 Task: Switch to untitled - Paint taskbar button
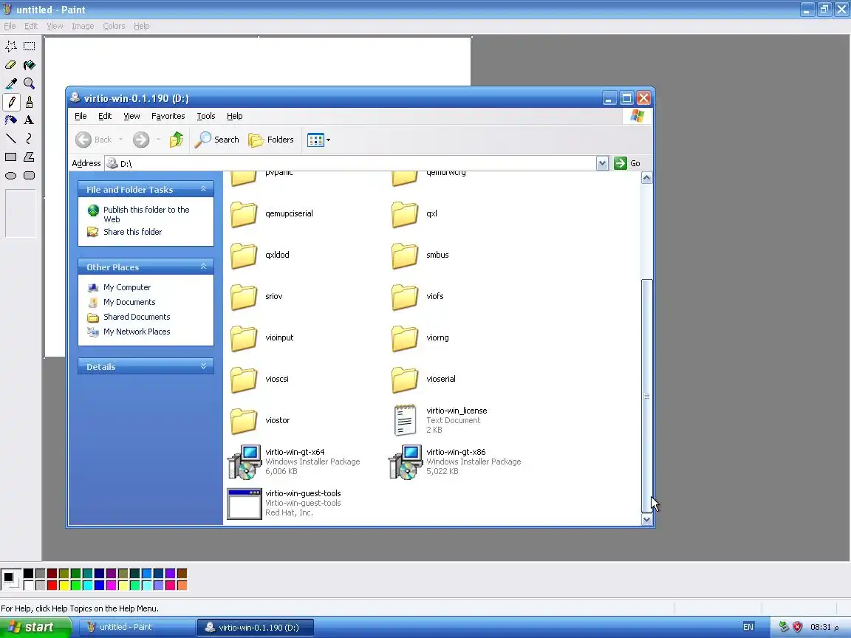click(x=137, y=627)
